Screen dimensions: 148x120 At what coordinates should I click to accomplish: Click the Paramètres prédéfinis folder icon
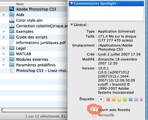[12, 65]
